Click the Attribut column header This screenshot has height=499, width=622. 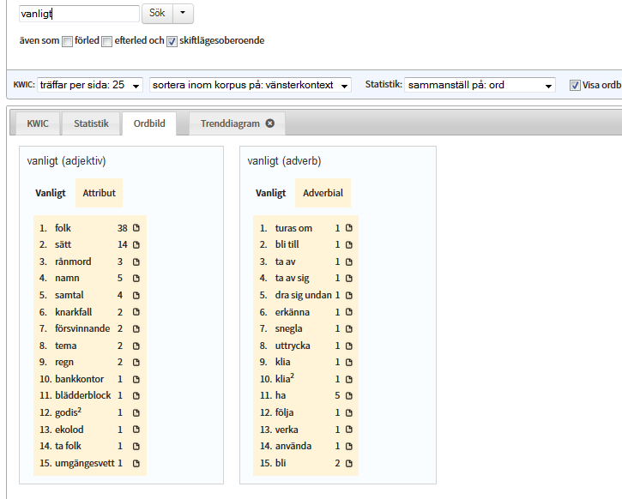click(x=100, y=193)
